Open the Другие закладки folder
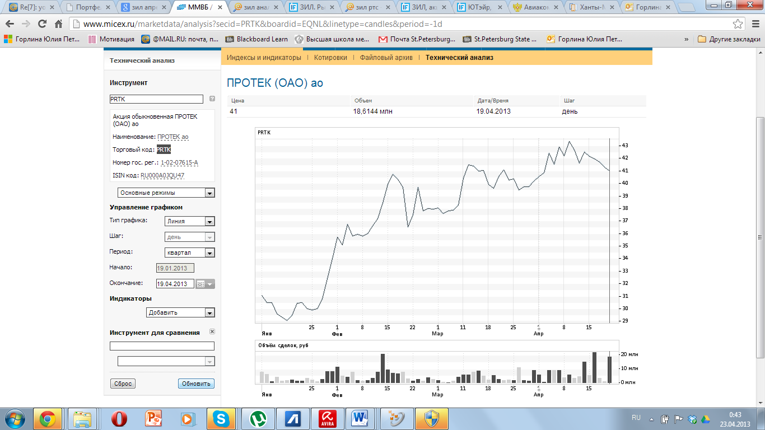 pyautogui.click(x=729, y=39)
